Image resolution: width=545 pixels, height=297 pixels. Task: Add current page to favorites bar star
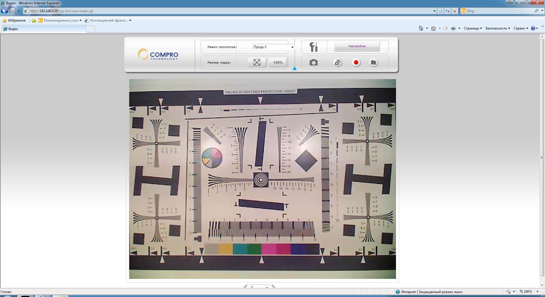point(34,20)
